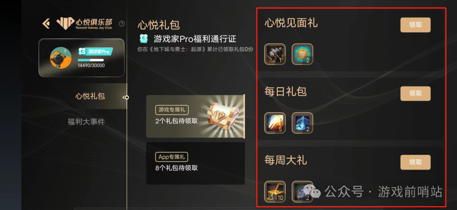This screenshot has width=457, height=210.
Task: Click the 游戏家Pro level badge in profile
Action: pos(95,51)
